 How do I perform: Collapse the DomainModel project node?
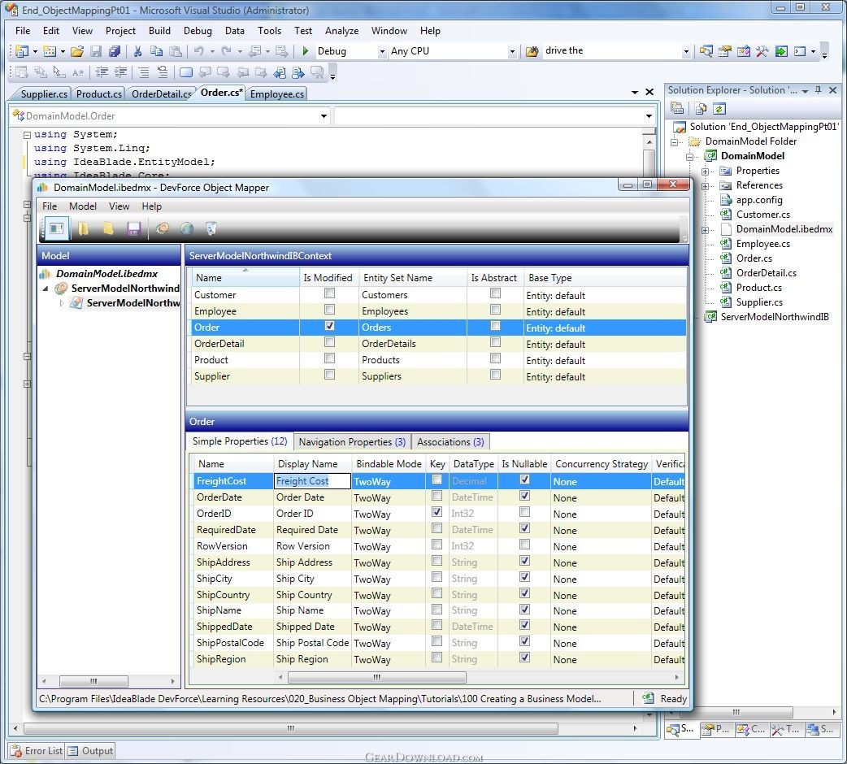point(690,157)
